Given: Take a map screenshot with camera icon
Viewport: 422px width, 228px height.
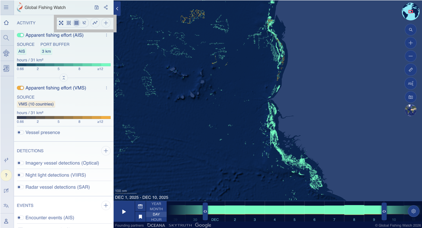Looking at the screenshot, I should (x=411, y=97).
